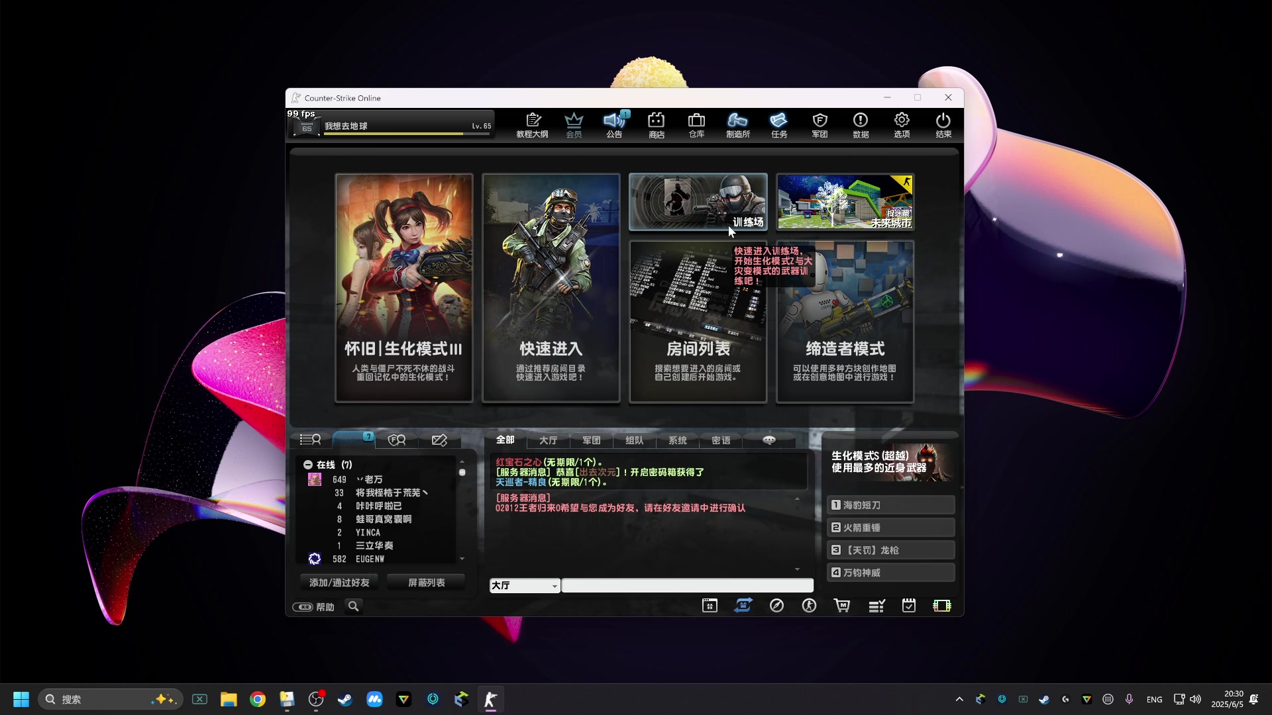Open the 房间列表 room list card
Screen dimensions: 1272x715
tap(698, 322)
